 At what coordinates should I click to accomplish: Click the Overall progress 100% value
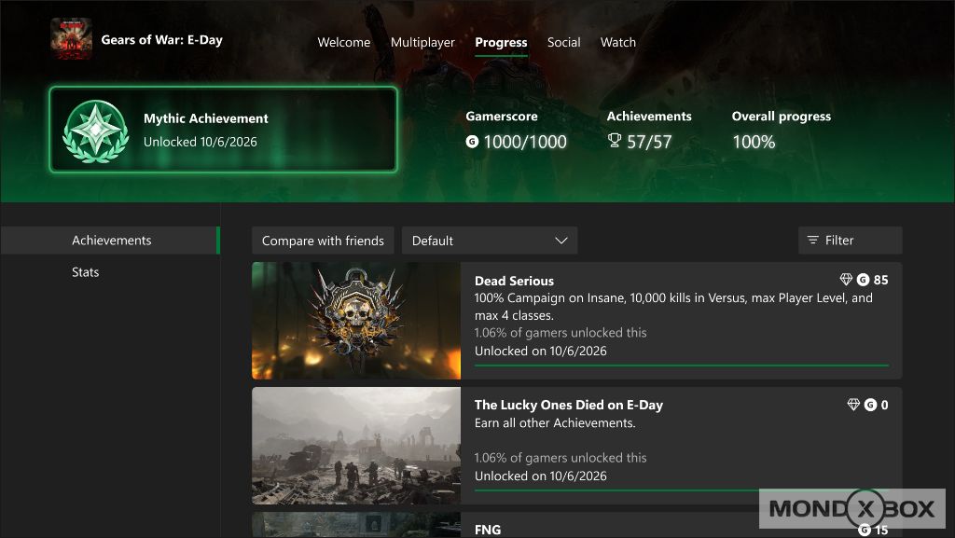click(x=754, y=142)
